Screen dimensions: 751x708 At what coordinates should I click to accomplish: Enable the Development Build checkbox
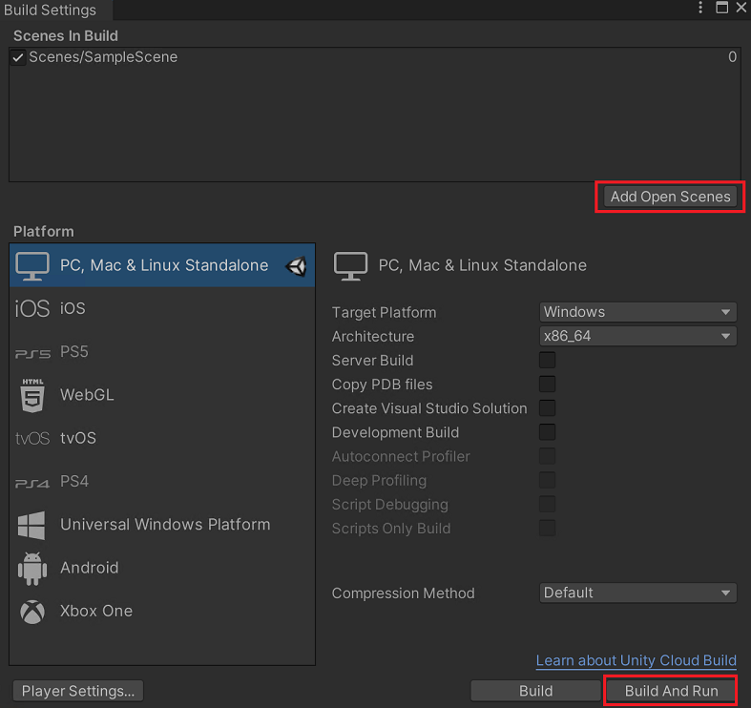click(x=547, y=432)
